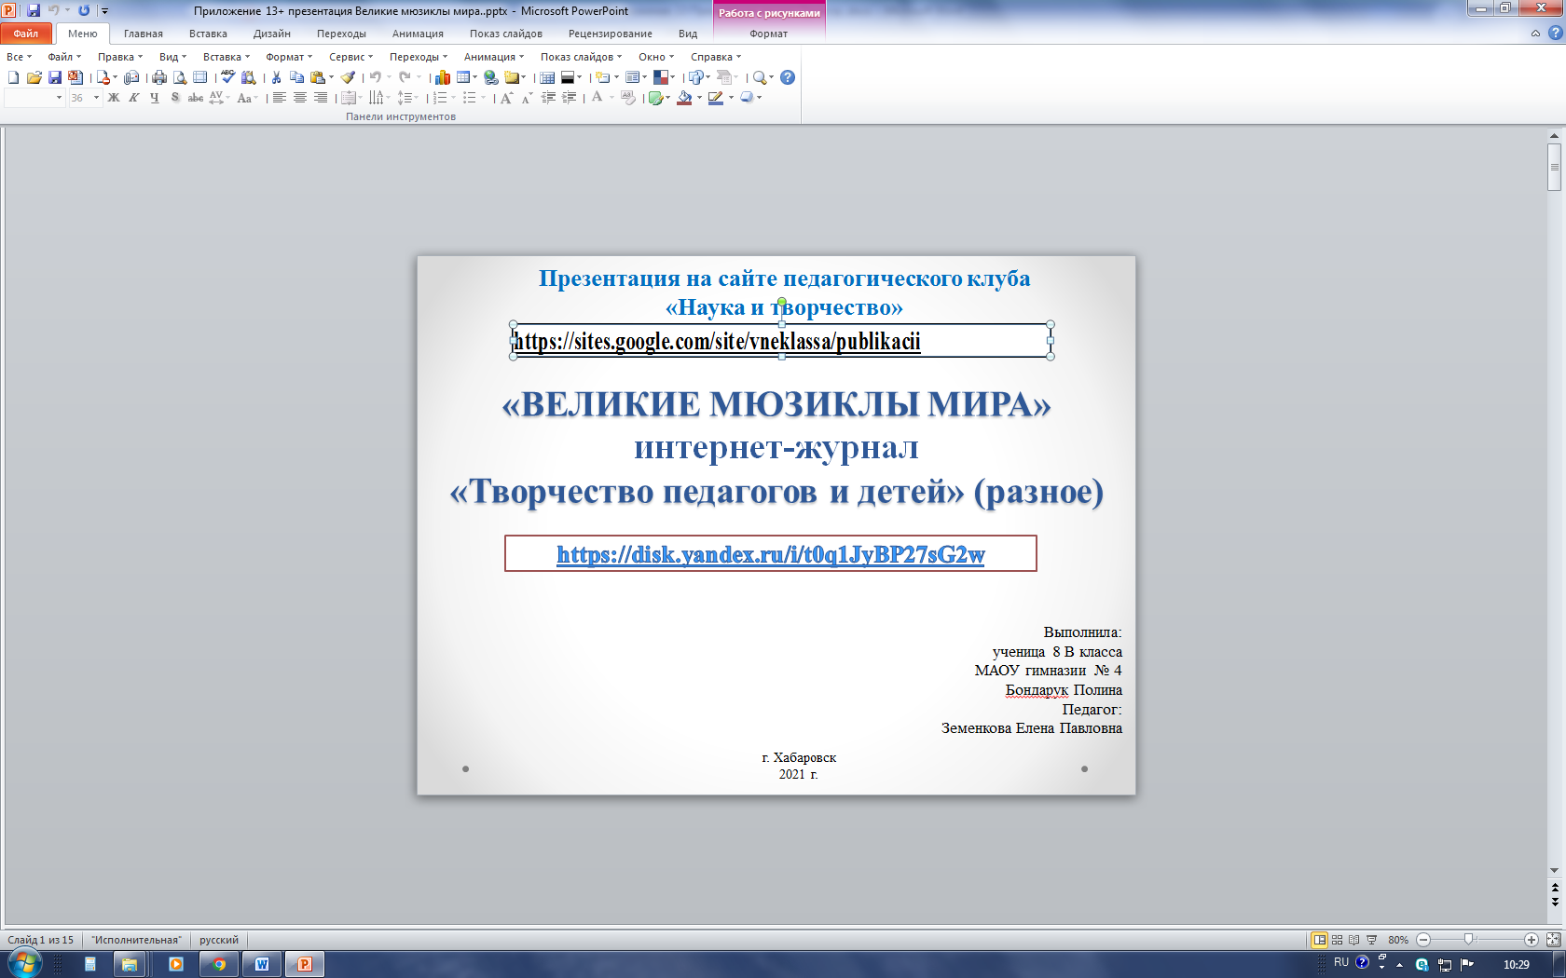1566x978 pixels.
Task: Click the orange Файл button
Action: click(x=26, y=34)
